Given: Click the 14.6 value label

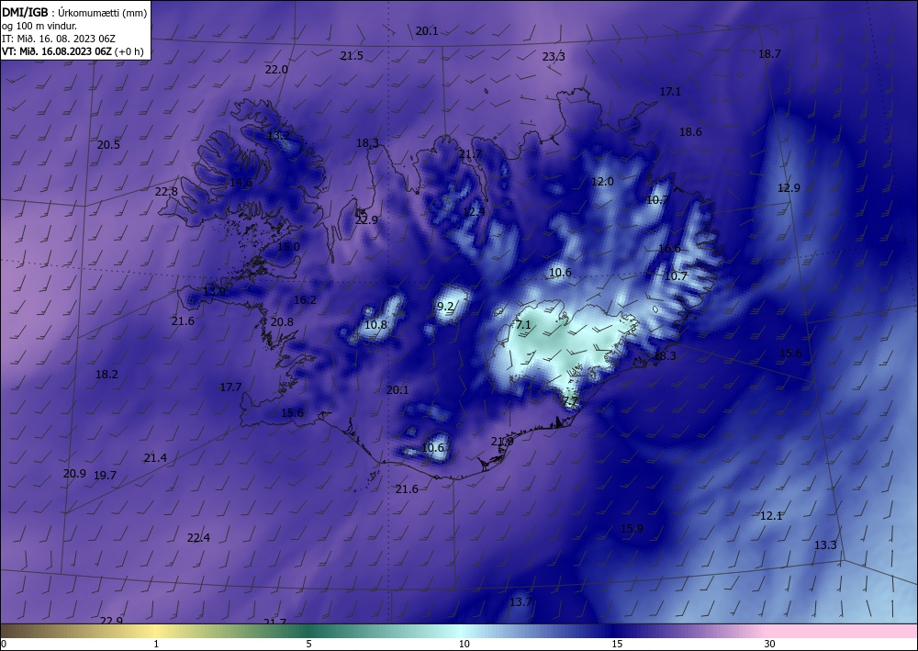Looking at the screenshot, I should tap(241, 182).
